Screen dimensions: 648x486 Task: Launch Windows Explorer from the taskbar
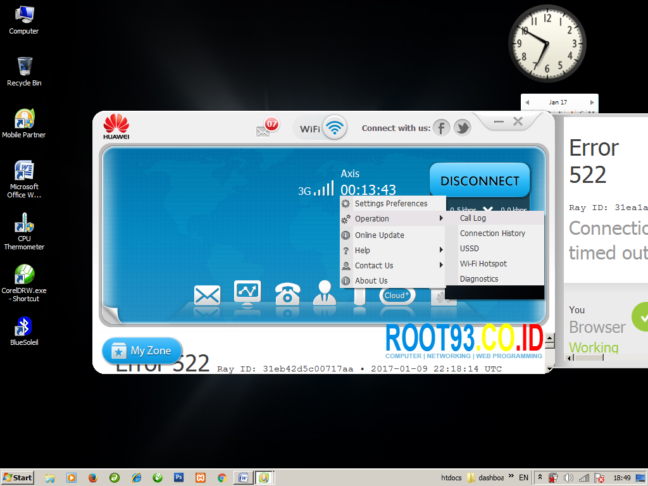50,478
